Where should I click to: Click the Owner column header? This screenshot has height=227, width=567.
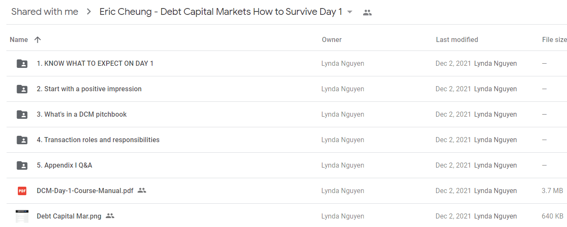332,39
